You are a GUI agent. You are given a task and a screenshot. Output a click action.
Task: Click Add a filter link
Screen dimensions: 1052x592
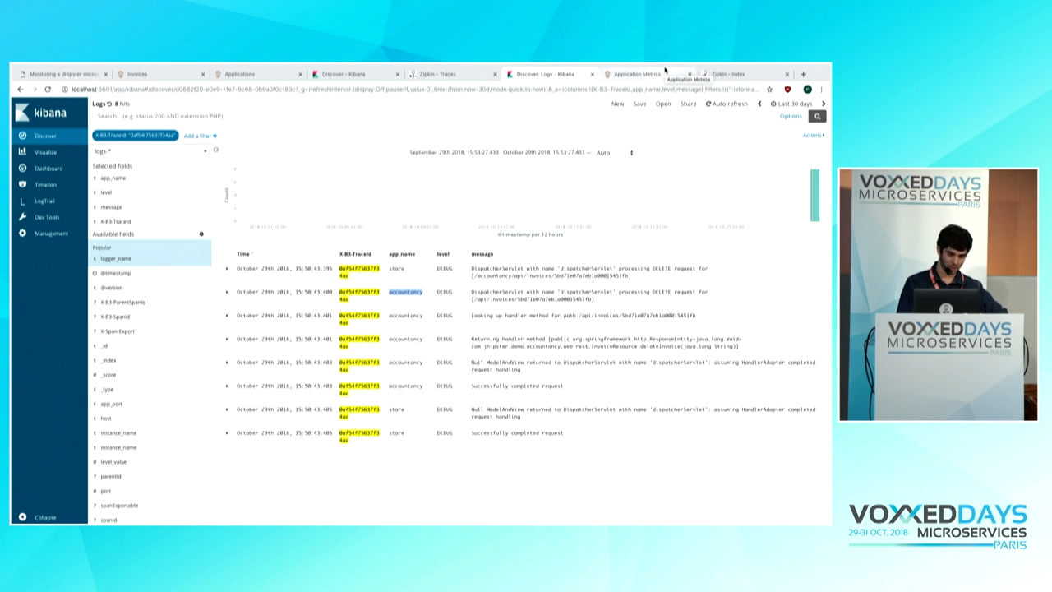[x=200, y=136]
